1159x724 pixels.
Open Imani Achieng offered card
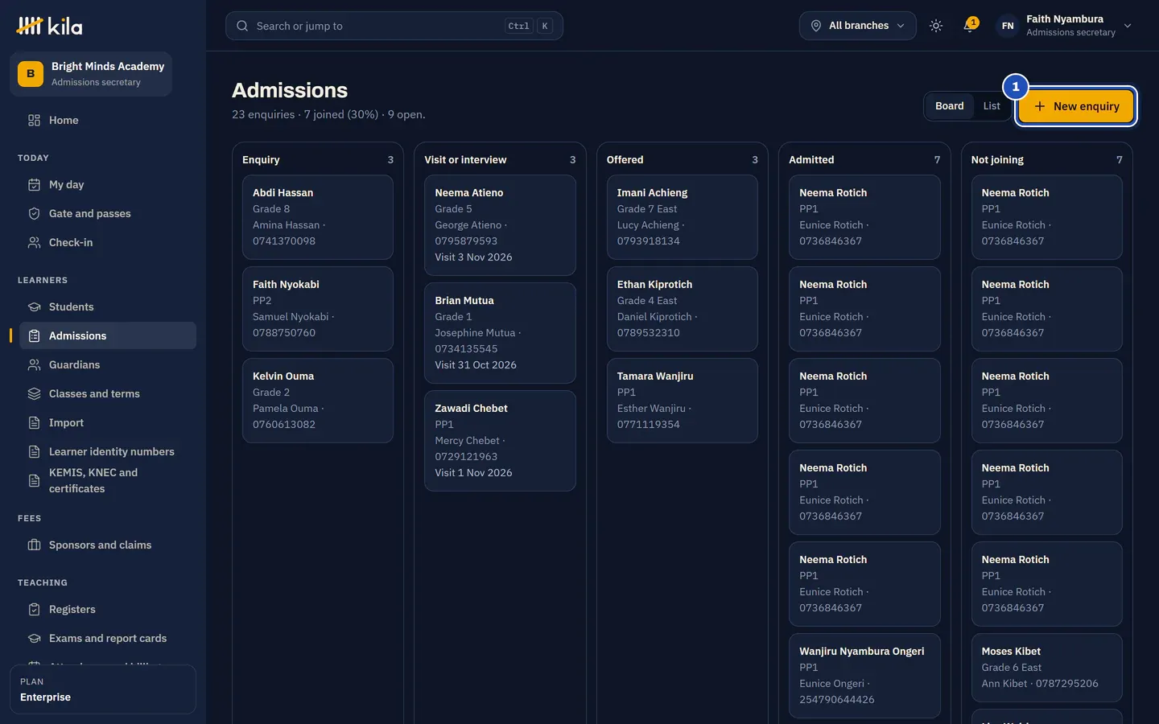(682, 217)
